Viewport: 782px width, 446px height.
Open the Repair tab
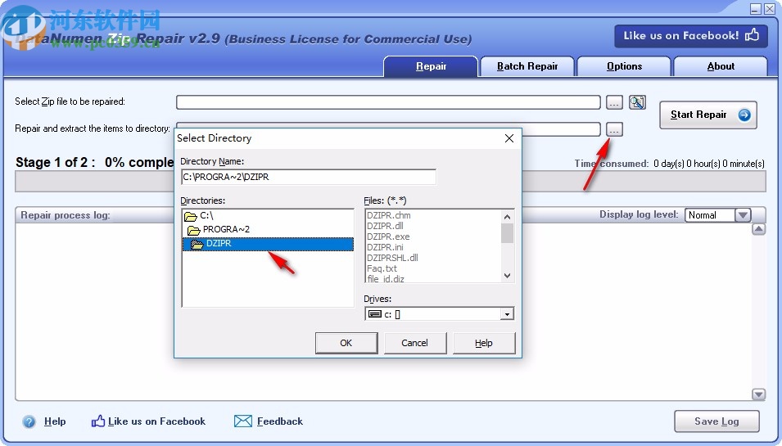[x=431, y=66]
